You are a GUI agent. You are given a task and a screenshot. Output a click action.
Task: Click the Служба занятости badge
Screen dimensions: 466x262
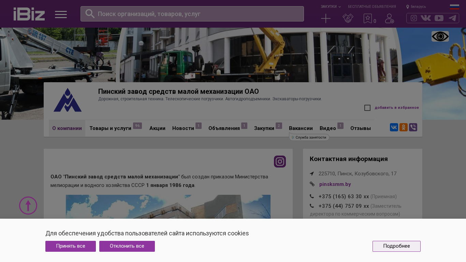pos(309,137)
